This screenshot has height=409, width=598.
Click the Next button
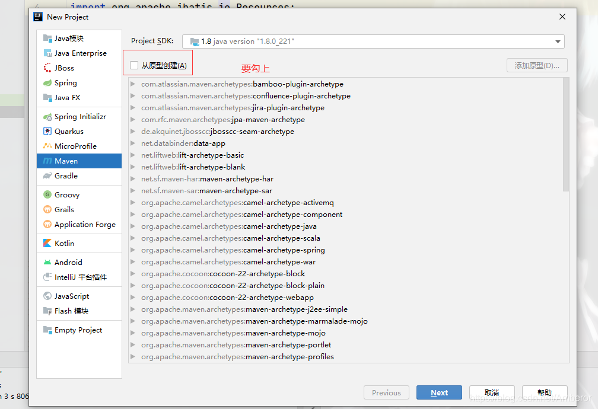439,392
